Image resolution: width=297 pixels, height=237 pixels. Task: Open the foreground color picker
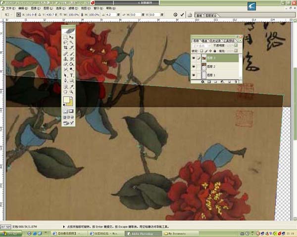click(x=66, y=100)
